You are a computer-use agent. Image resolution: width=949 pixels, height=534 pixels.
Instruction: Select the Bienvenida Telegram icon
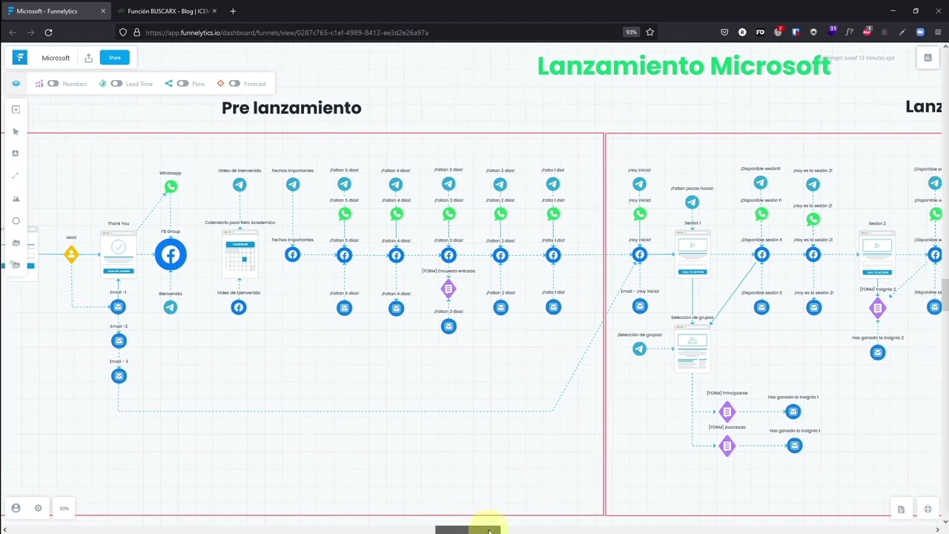pos(171,307)
